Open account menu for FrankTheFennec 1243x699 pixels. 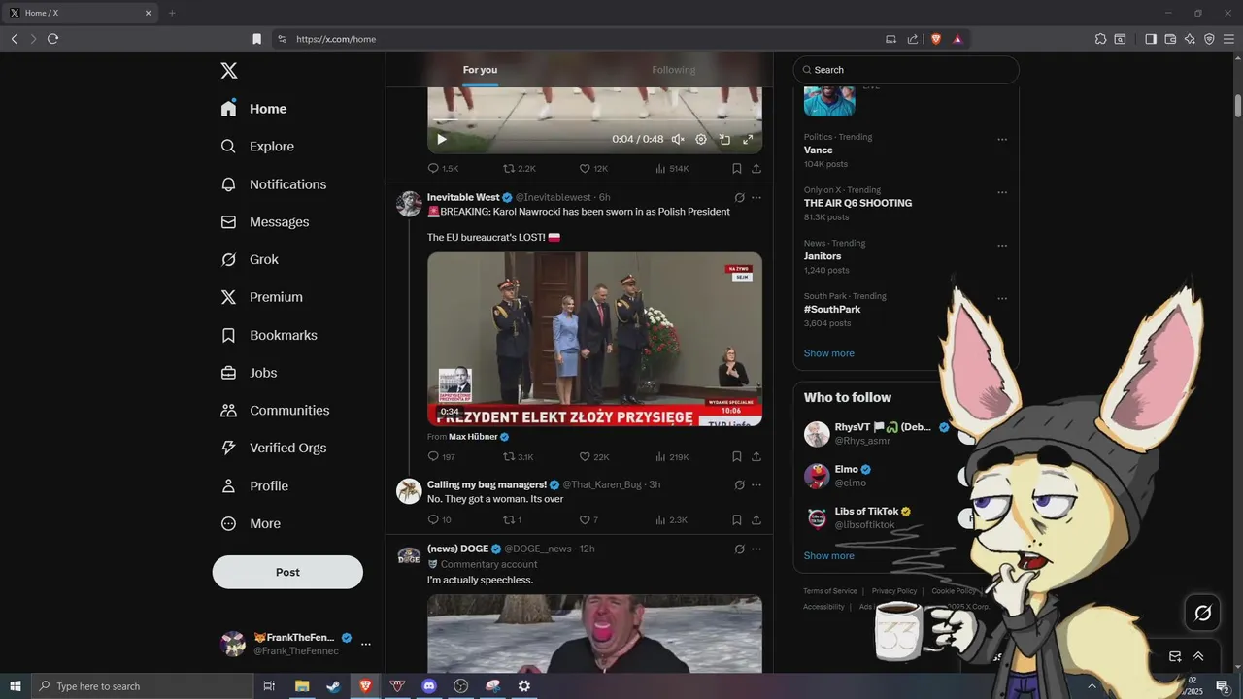pos(296,644)
